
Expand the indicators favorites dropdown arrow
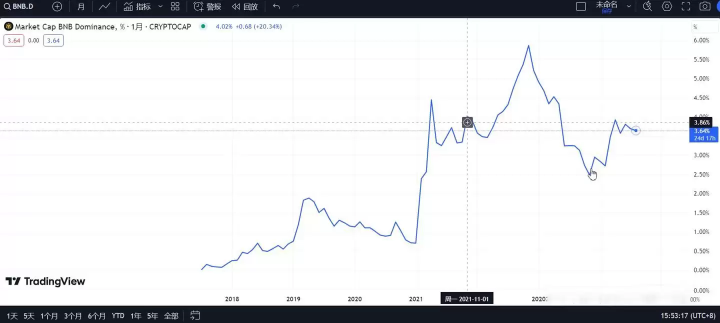click(x=160, y=6)
